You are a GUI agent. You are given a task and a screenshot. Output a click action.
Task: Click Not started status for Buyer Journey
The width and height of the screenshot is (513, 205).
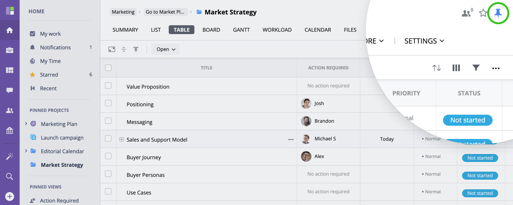tap(480, 158)
